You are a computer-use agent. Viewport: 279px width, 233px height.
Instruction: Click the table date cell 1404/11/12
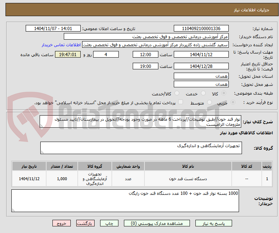(29, 179)
